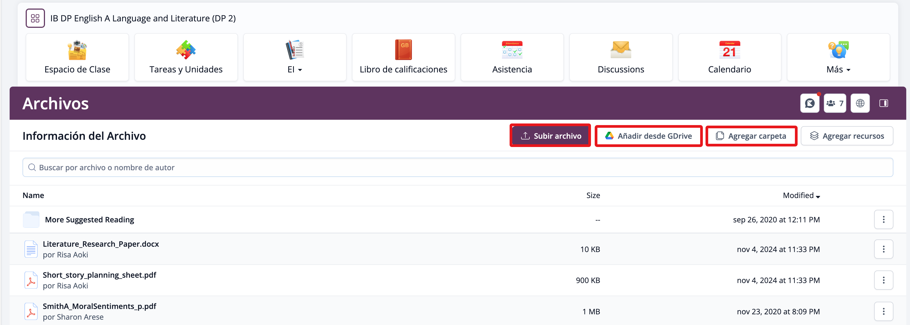The width and height of the screenshot is (910, 325).
Task: Click the PDF icon for SmithA_MoralSentiments_p.pdf
Action: (x=31, y=311)
